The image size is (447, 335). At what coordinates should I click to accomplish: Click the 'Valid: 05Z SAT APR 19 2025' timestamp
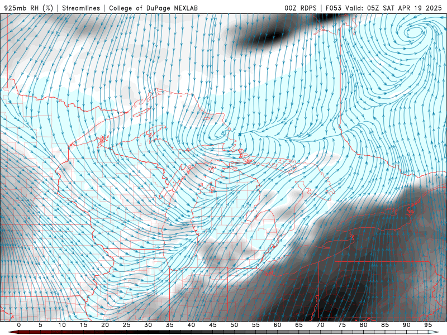click(393, 8)
